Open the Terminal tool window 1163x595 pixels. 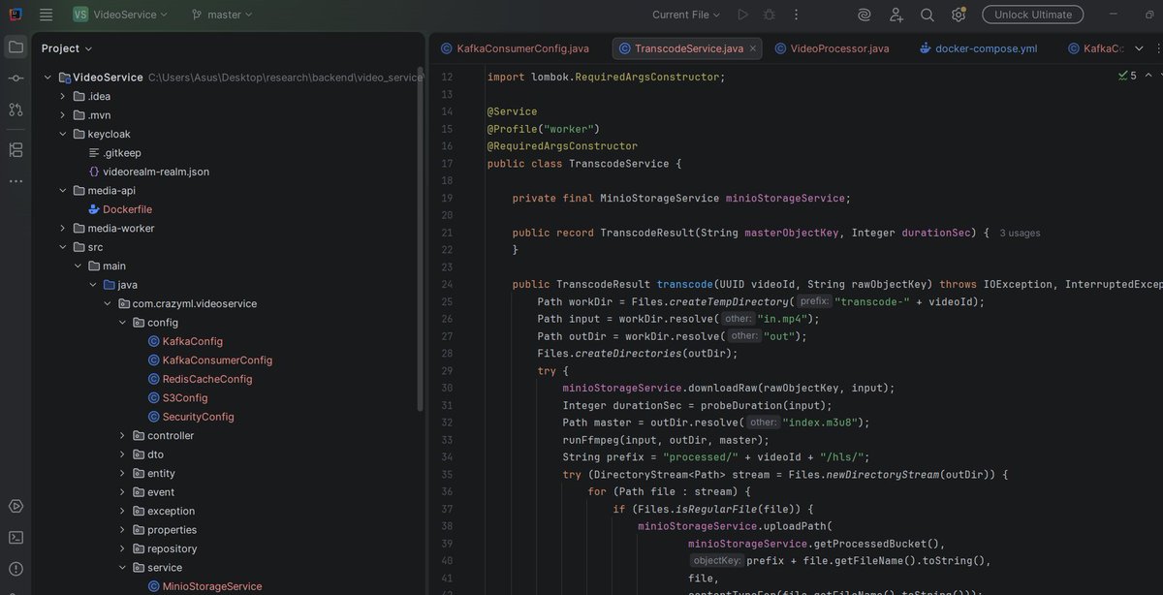[16, 537]
